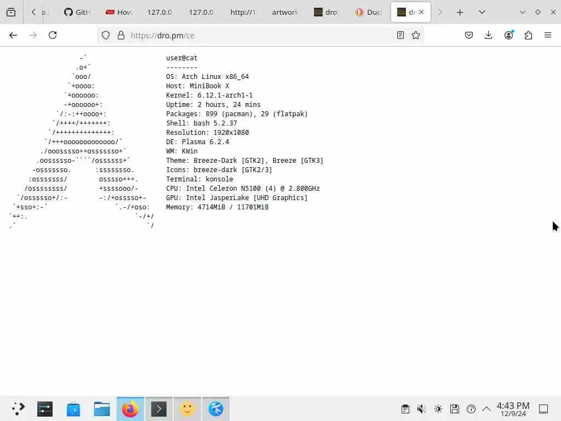Open Dolphin file manager from taskbar
The height and width of the screenshot is (421, 561).
101,409
